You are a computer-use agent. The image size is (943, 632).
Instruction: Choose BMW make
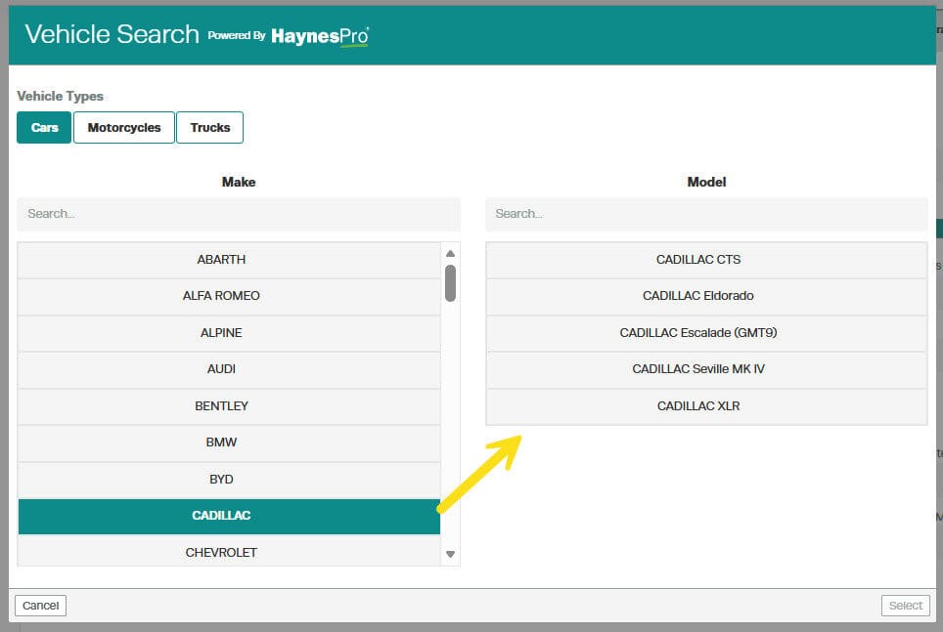(229, 442)
